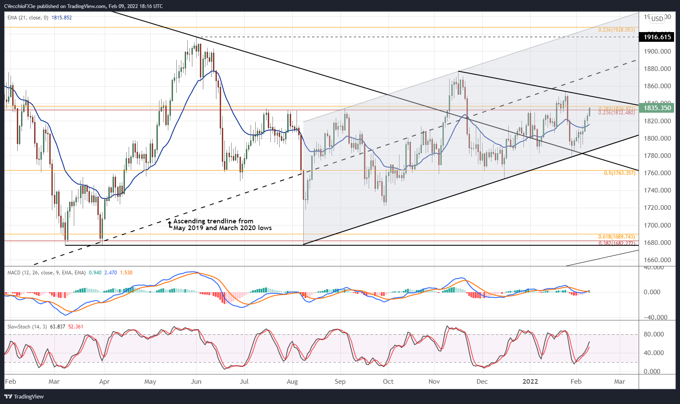This screenshot has width=680, height=404.
Task: Click the Ascending trendline annotation text
Action: coord(222,225)
